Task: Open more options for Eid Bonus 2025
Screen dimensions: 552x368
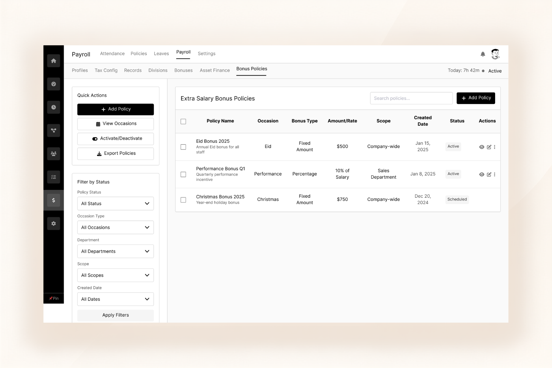Action: click(494, 147)
